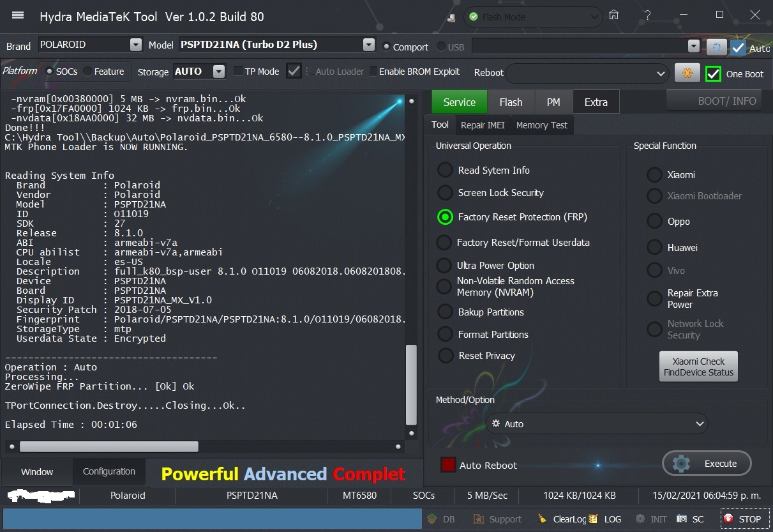Toggle TP Mode checkbox
Image resolution: width=773 pixels, height=532 pixels.
pos(238,71)
